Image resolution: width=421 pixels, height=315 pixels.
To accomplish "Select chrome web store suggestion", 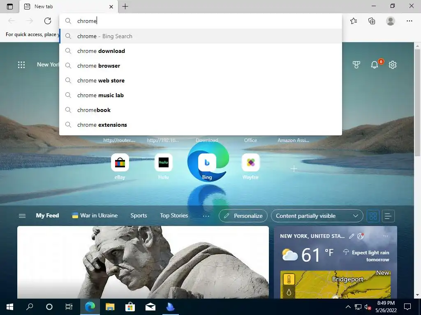I will tap(201, 80).
